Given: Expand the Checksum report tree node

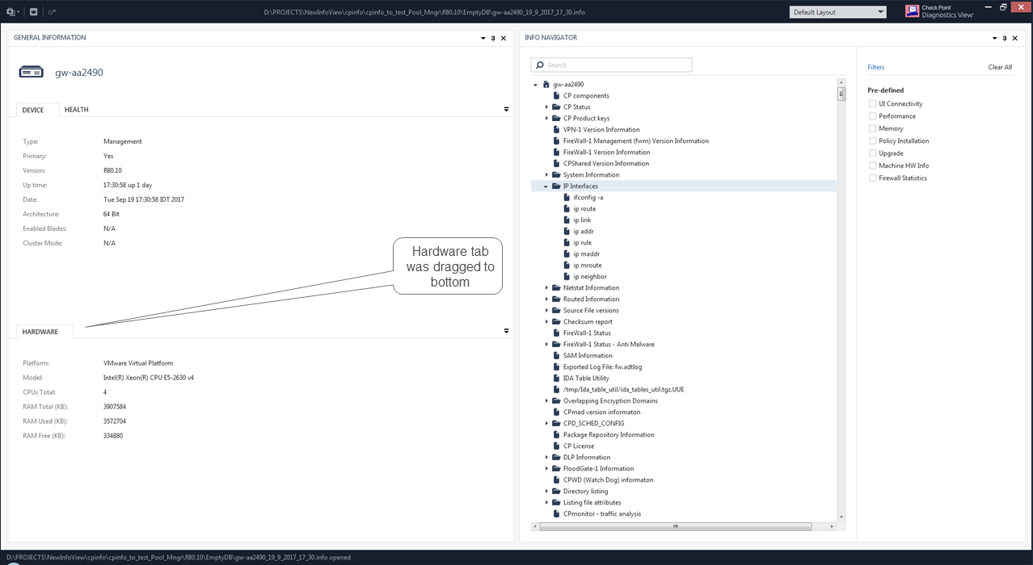Looking at the screenshot, I should (546, 321).
